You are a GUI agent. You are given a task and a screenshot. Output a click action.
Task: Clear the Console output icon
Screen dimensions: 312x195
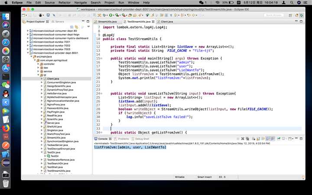click(253, 139)
